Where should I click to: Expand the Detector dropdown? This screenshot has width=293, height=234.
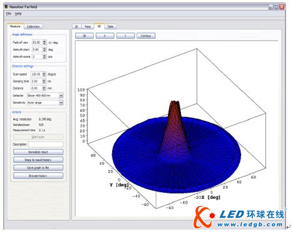pyautogui.click(x=61, y=96)
